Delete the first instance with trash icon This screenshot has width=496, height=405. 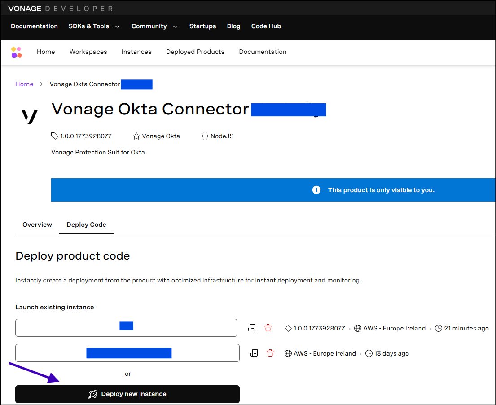coord(268,328)
